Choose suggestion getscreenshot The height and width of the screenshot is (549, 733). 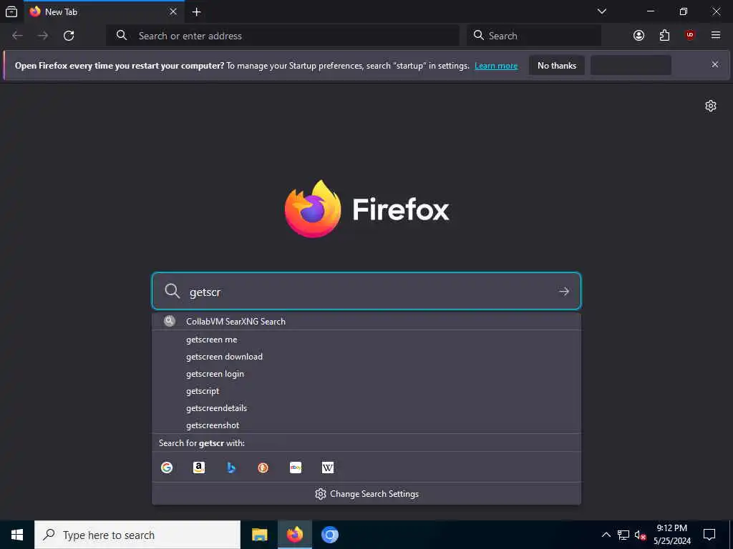pos(366,425)
